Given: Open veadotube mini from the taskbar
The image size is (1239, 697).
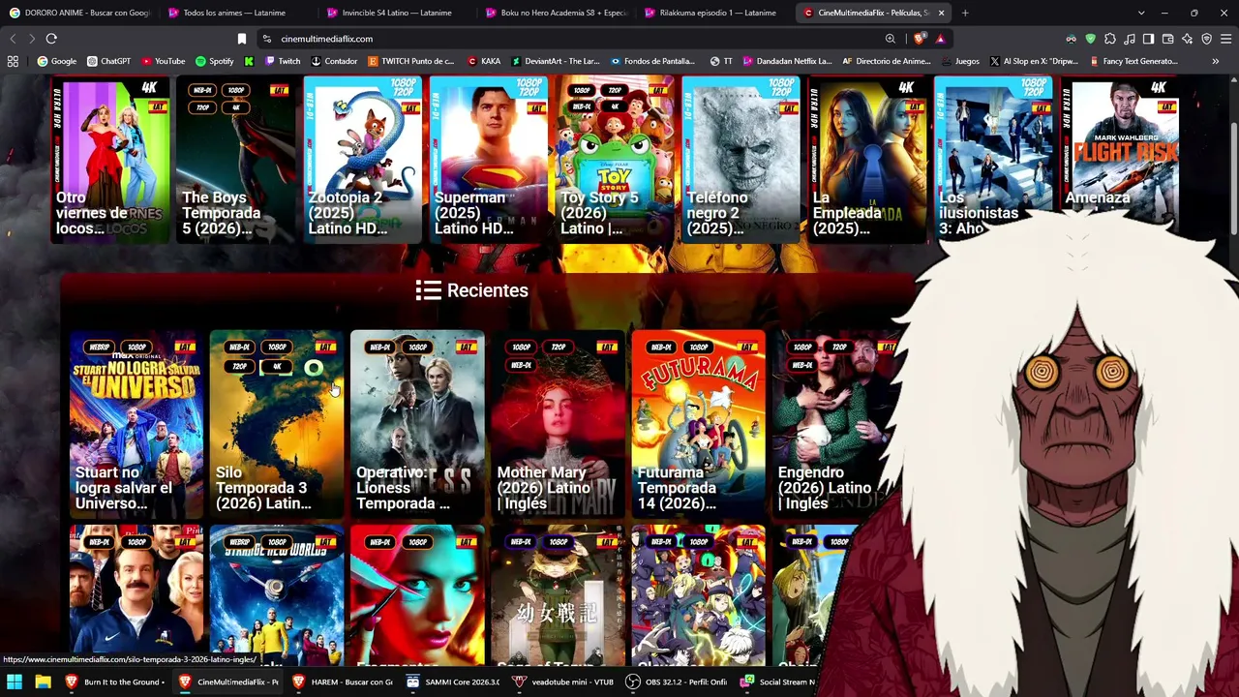Looking at the screenshot, I should pyautogui.click(x=564, y=682).
